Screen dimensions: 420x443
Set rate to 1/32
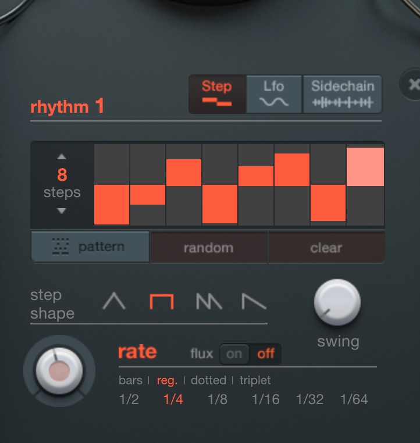tap(309, 399)
